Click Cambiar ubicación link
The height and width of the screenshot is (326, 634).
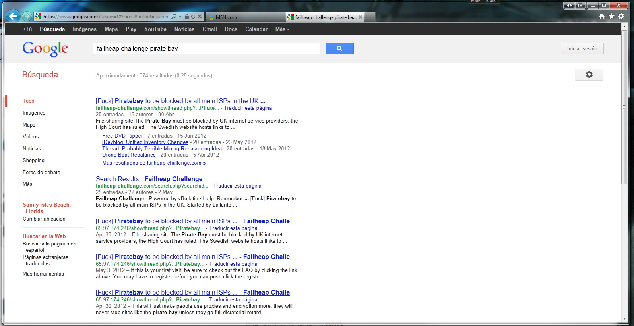pos(44,219)
